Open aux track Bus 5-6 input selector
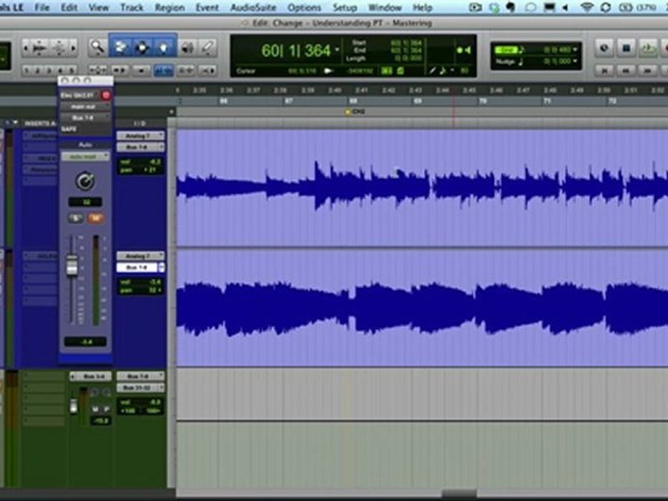668x501 pixels. point(90,376)
